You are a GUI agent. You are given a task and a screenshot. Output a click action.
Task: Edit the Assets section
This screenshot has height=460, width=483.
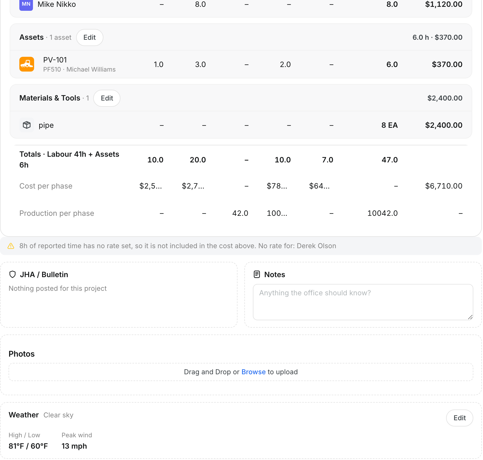89,37
